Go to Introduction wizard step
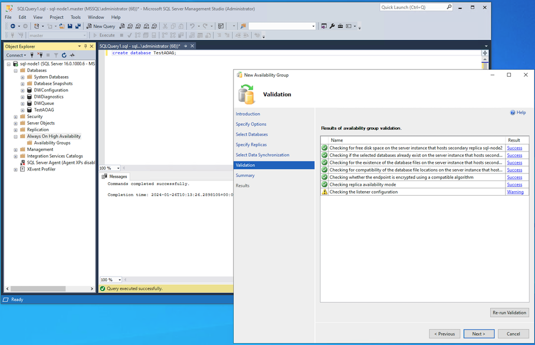This screenshot has height=345, width=535. [x=247, y=114]
